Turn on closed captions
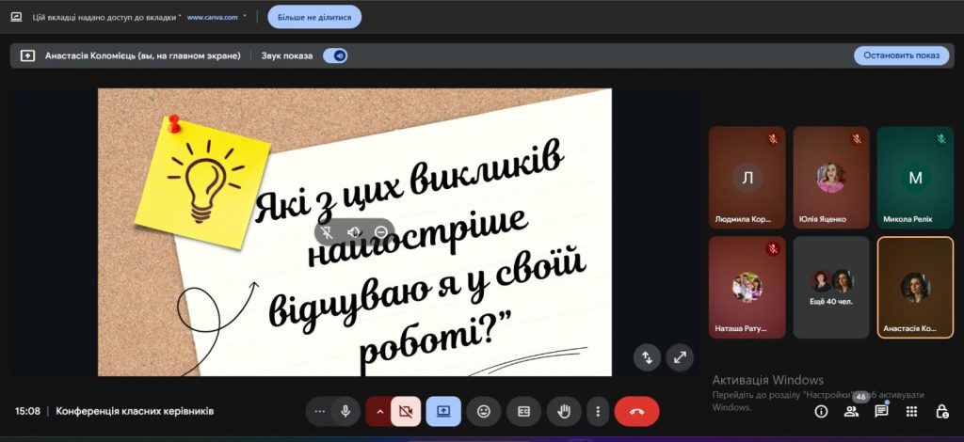 click(x=523, y=411)
